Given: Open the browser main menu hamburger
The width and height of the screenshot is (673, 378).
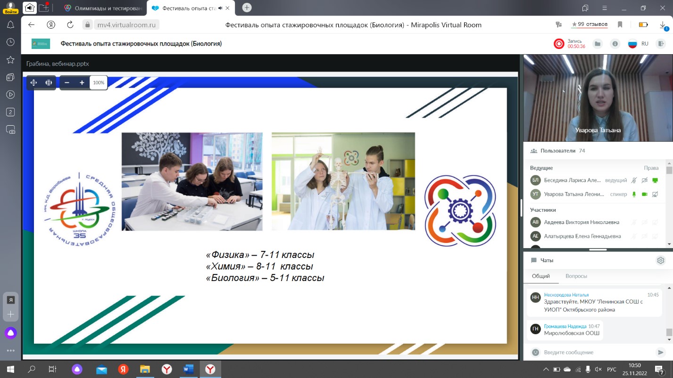Looking at the screenshot, I should coord(604,8).
